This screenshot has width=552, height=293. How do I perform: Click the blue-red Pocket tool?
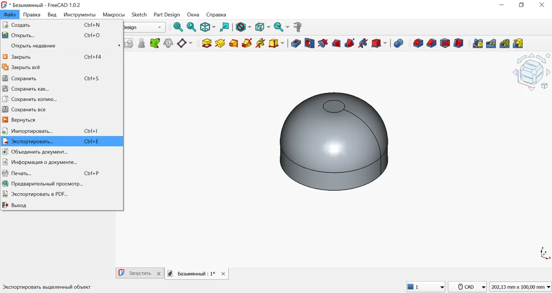[x=296, y=43]
